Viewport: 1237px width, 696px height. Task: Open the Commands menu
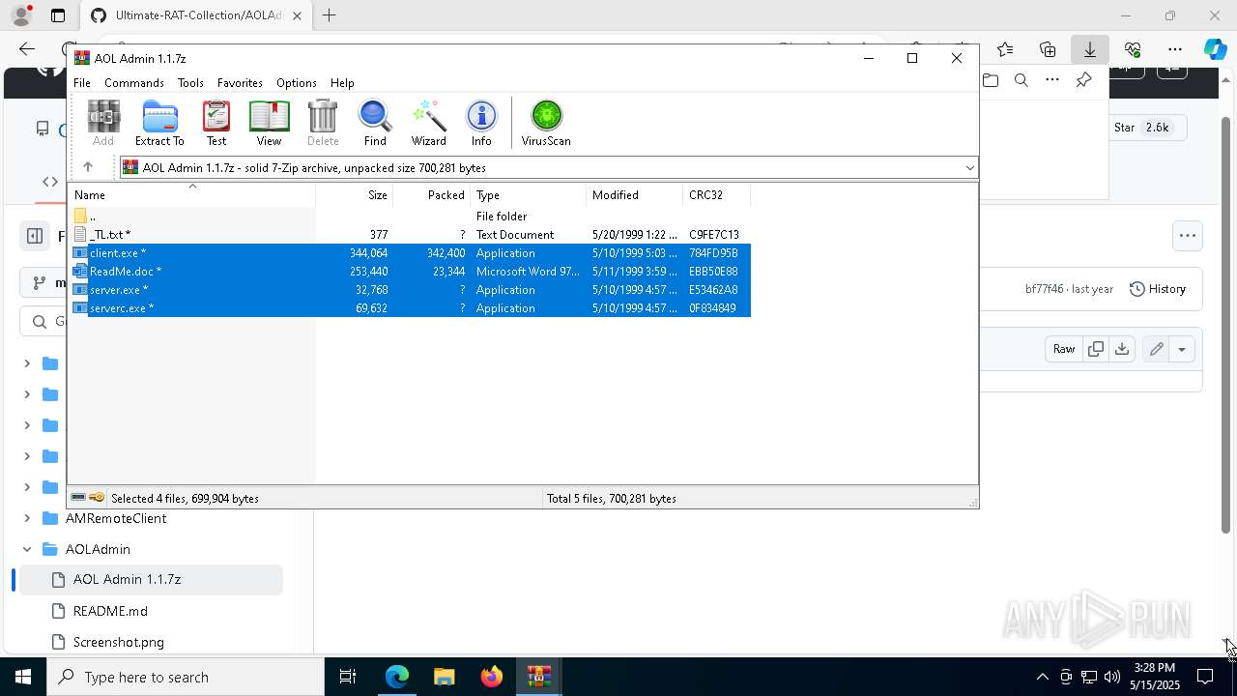[134, 83]
